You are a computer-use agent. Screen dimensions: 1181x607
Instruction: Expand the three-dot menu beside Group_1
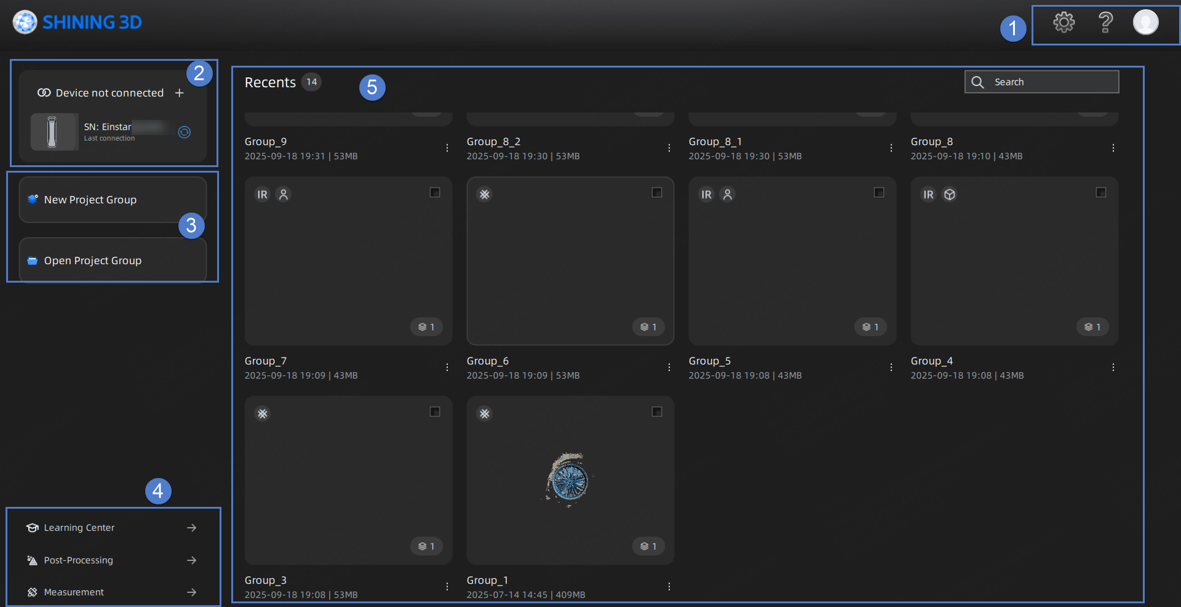pyautogui.click(x=669, y=586)
